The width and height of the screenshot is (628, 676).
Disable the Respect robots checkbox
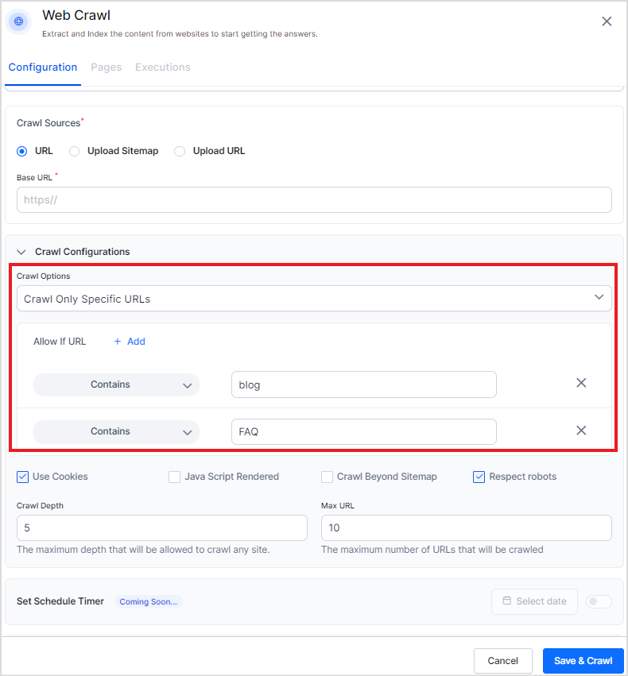[479, 477]
